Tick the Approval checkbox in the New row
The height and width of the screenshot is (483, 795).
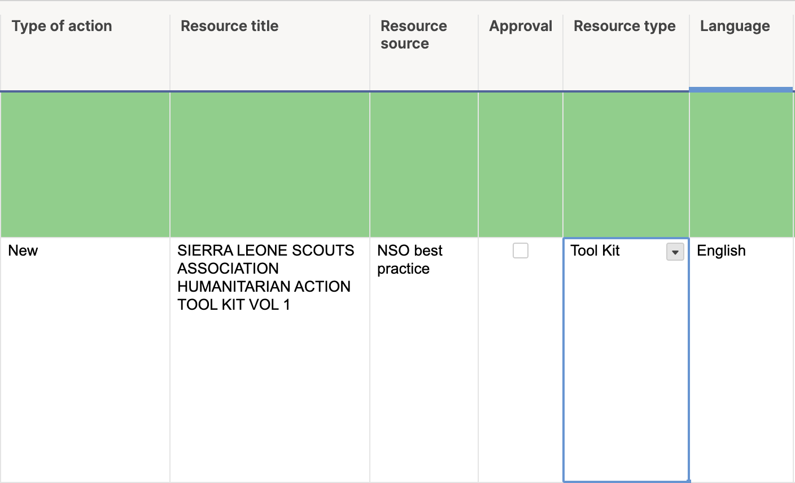(520, 251)
